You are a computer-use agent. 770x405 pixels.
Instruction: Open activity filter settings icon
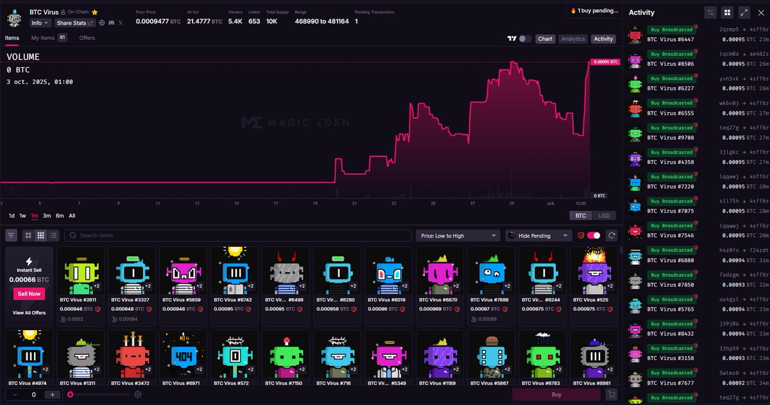710,12
